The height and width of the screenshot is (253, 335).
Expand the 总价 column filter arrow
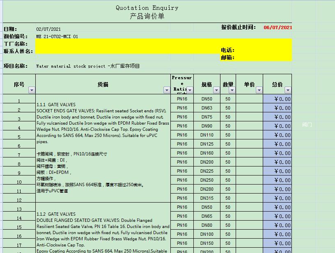pos(288,90)
